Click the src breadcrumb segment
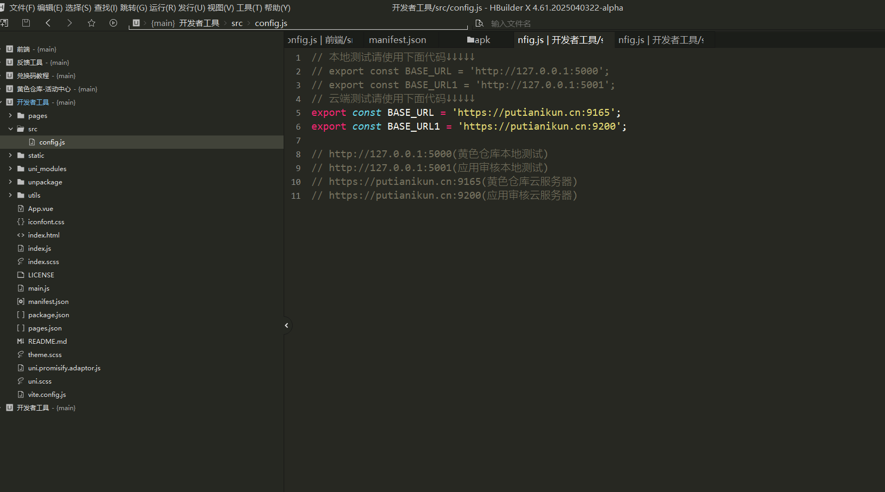The height and width of the screenshot is (492, 885). (x=237, y=23)
